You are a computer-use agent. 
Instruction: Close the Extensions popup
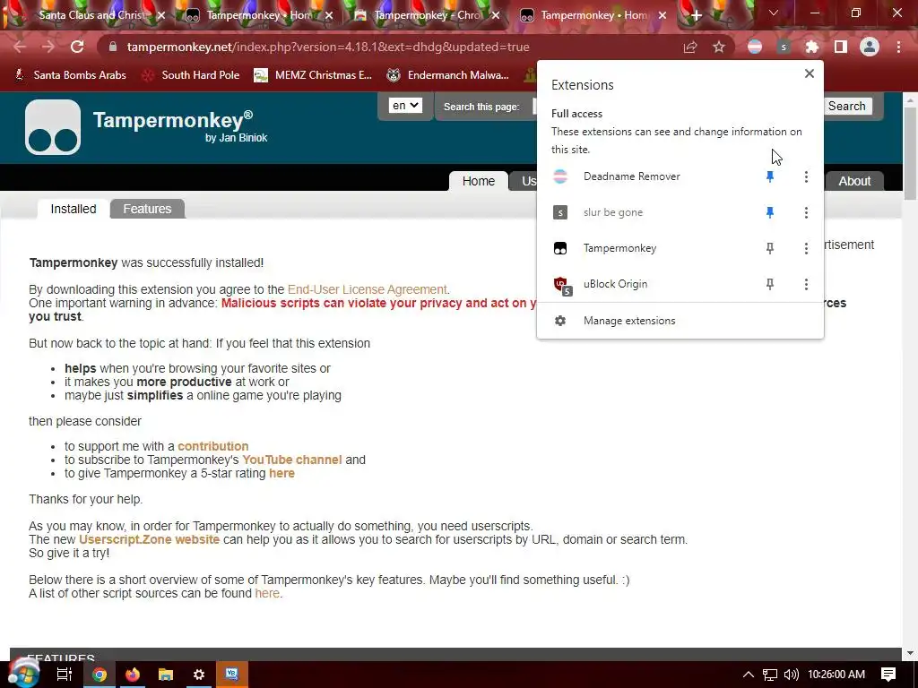810,73
